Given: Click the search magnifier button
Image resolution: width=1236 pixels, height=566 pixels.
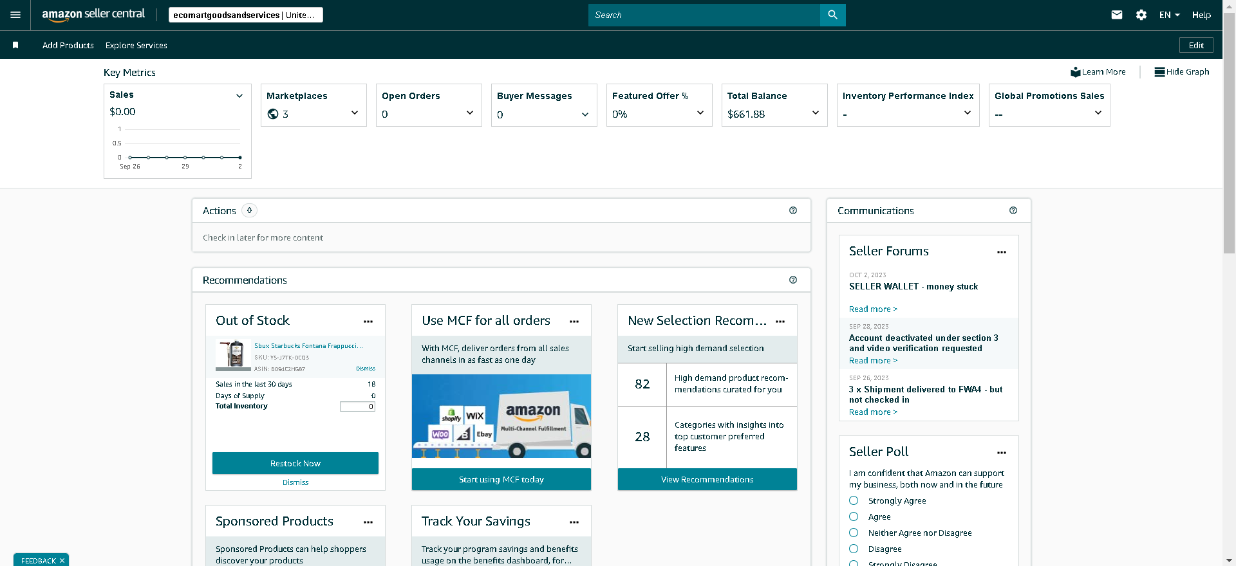Looking at the screenshot, I should (832, 15).
